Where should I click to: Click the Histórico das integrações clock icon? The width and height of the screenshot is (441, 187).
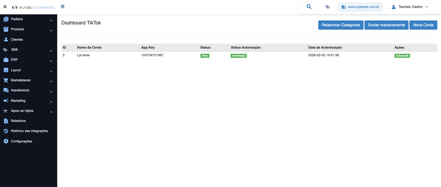(x=6, y=131)
